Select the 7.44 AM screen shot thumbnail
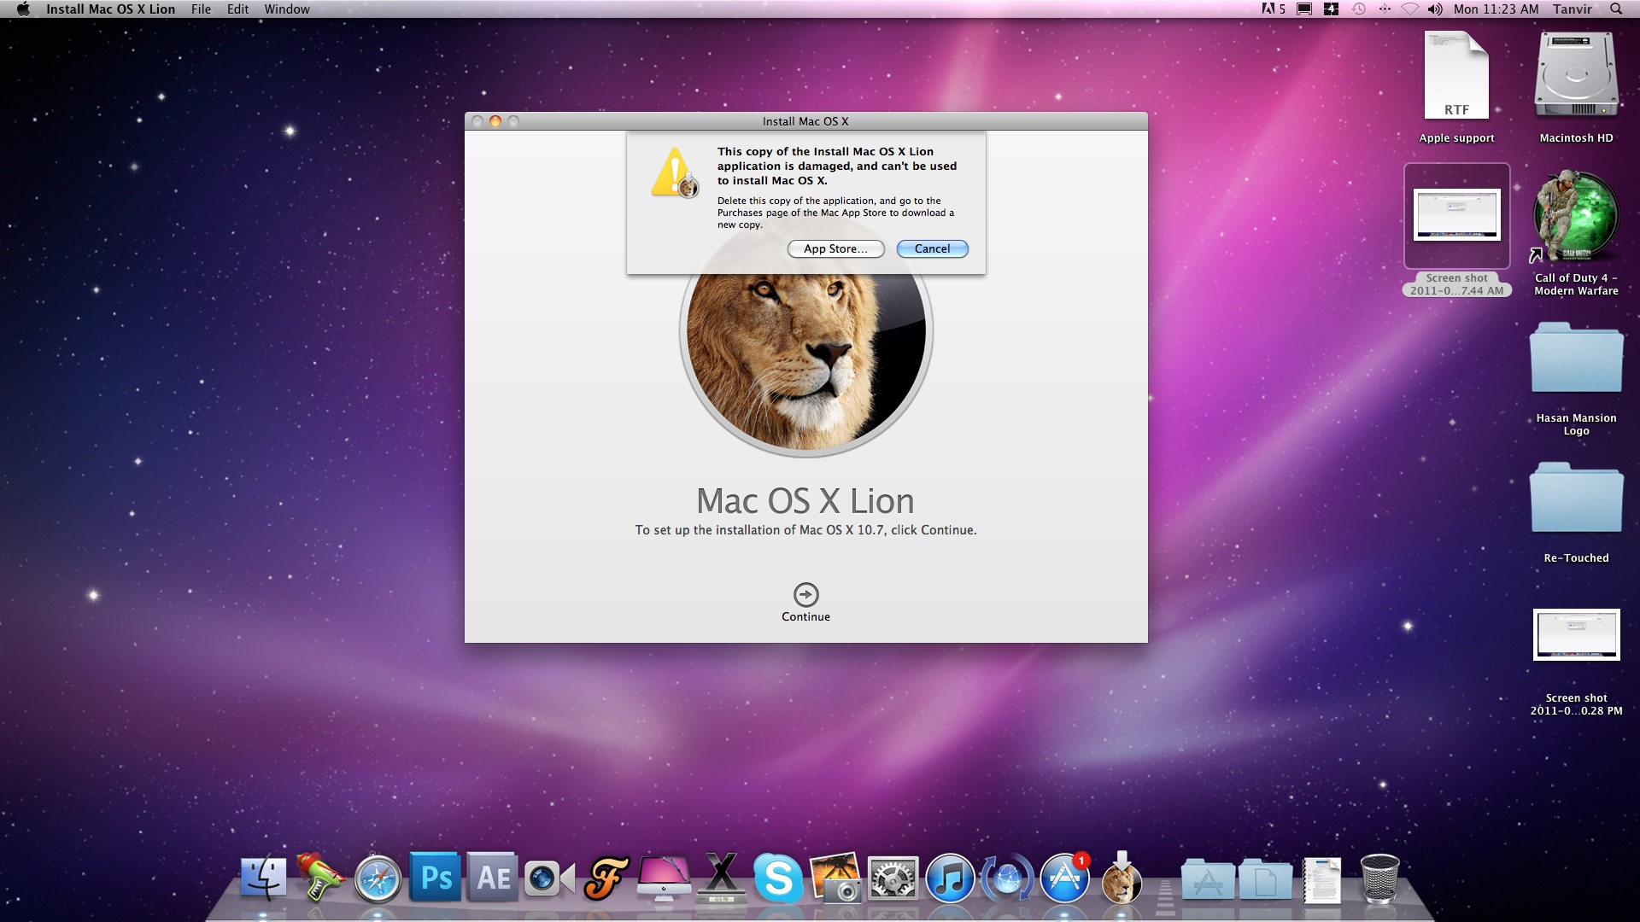Screen dimensions: 1640x922 [1456, 214]
